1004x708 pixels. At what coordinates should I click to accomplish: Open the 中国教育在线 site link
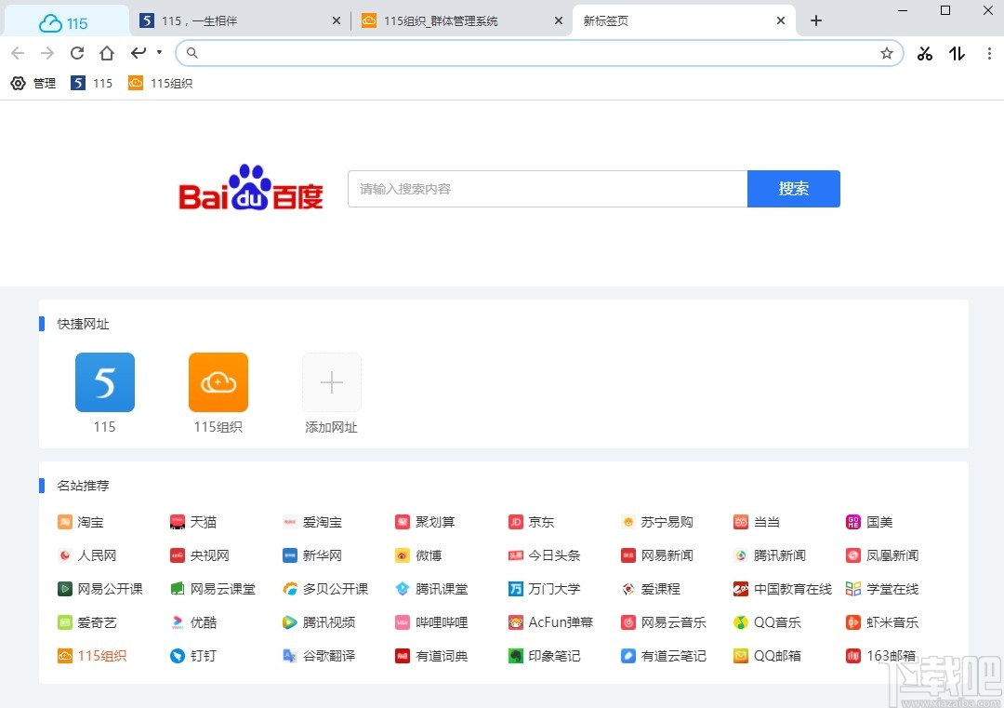[783, 589]
